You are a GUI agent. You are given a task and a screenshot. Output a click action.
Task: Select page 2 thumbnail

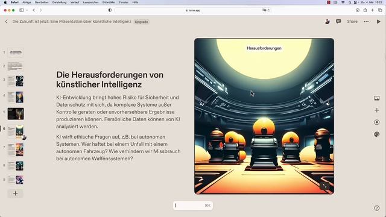pos(16,66)
